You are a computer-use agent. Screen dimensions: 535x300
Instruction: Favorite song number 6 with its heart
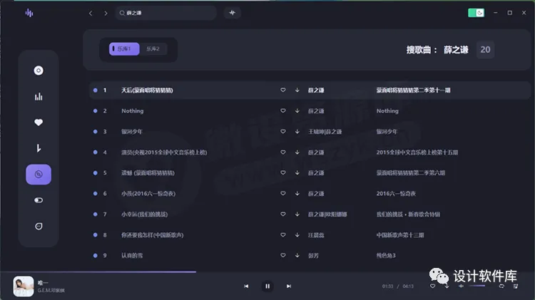pyautogui.click(x=283, y=193)
